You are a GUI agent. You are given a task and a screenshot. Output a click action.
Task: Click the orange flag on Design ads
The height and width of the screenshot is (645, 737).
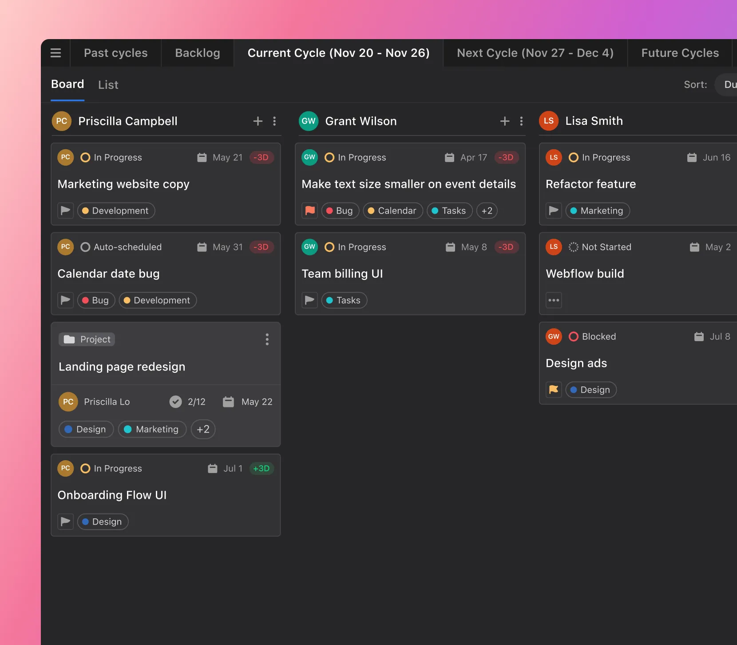[x=554, y=390]
